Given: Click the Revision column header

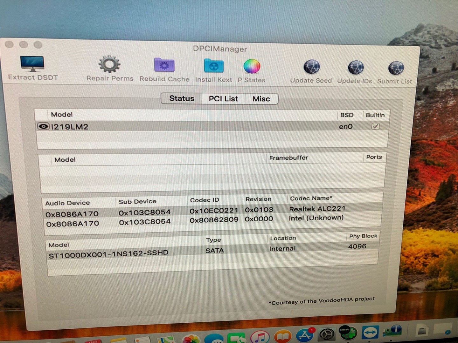Looking at the screenshot, I should [259, 199].
